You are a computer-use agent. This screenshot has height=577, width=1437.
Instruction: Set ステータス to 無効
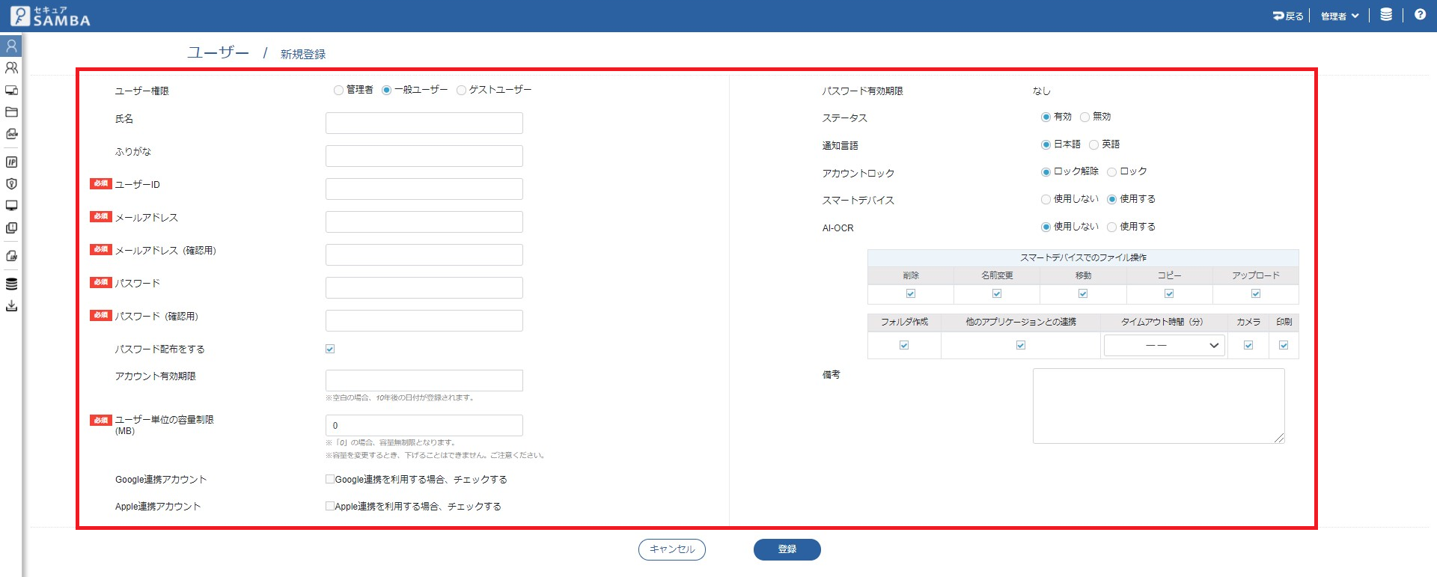pyautogui.click(x=1084, y=117)
